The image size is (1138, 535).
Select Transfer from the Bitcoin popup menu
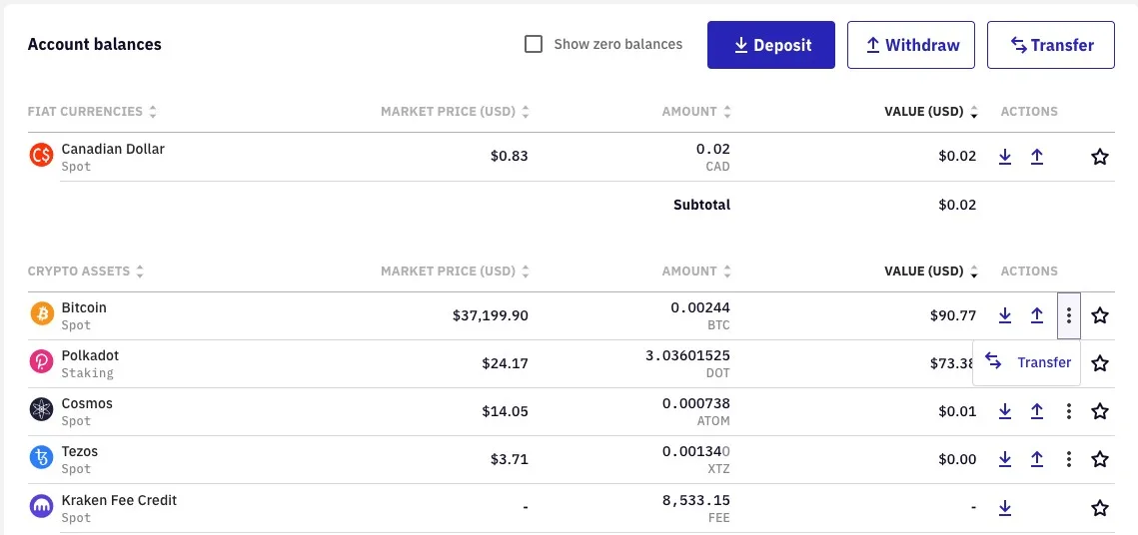point(1027,362)
